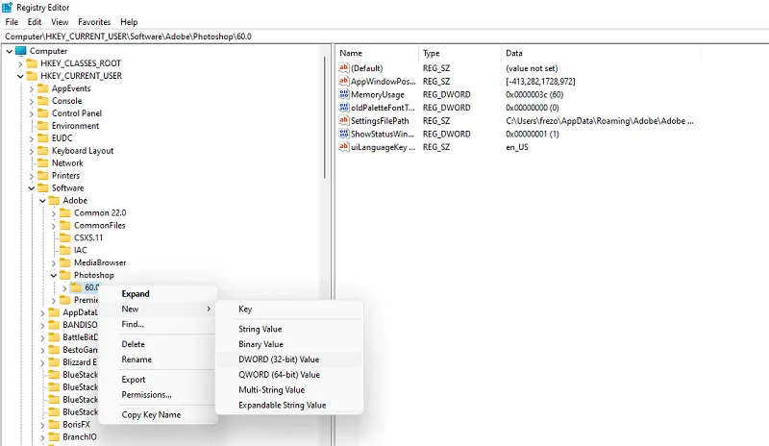Select Rename in the context menu
The height and width of the screenshot is (446, 769).
pos(158,359)
